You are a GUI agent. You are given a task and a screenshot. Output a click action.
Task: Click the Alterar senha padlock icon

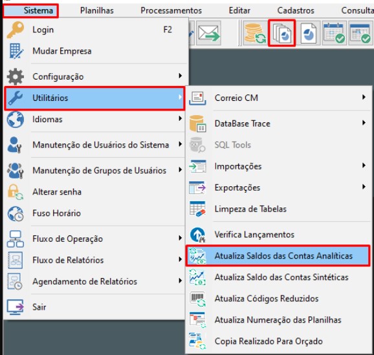pos(16,192)
